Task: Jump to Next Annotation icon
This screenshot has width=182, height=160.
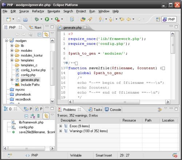Action: (x=101, y=19)
